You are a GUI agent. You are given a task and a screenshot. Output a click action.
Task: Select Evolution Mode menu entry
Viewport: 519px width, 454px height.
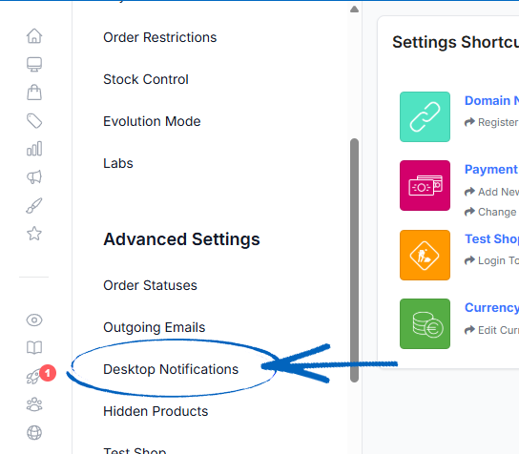(152, 121)
